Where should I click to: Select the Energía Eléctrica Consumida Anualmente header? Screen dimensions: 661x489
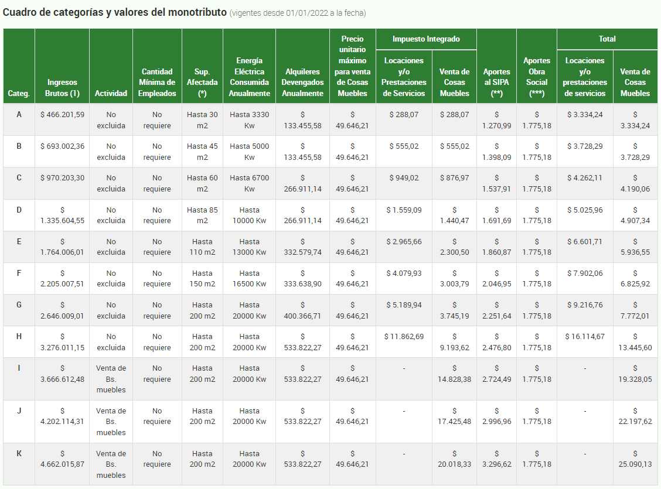point(249,77)
